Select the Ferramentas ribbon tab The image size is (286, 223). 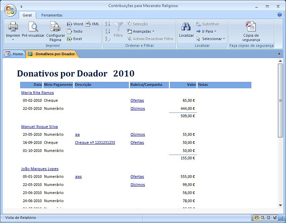pos(52,15)
